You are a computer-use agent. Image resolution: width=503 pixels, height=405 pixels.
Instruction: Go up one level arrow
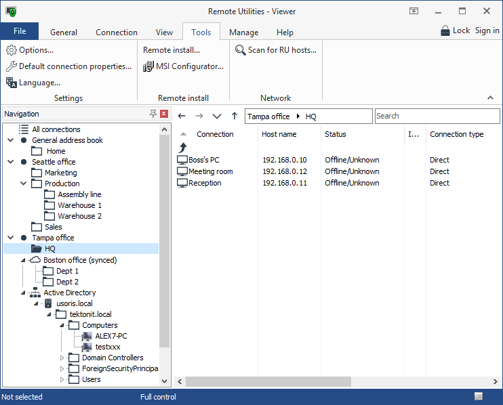235,116
